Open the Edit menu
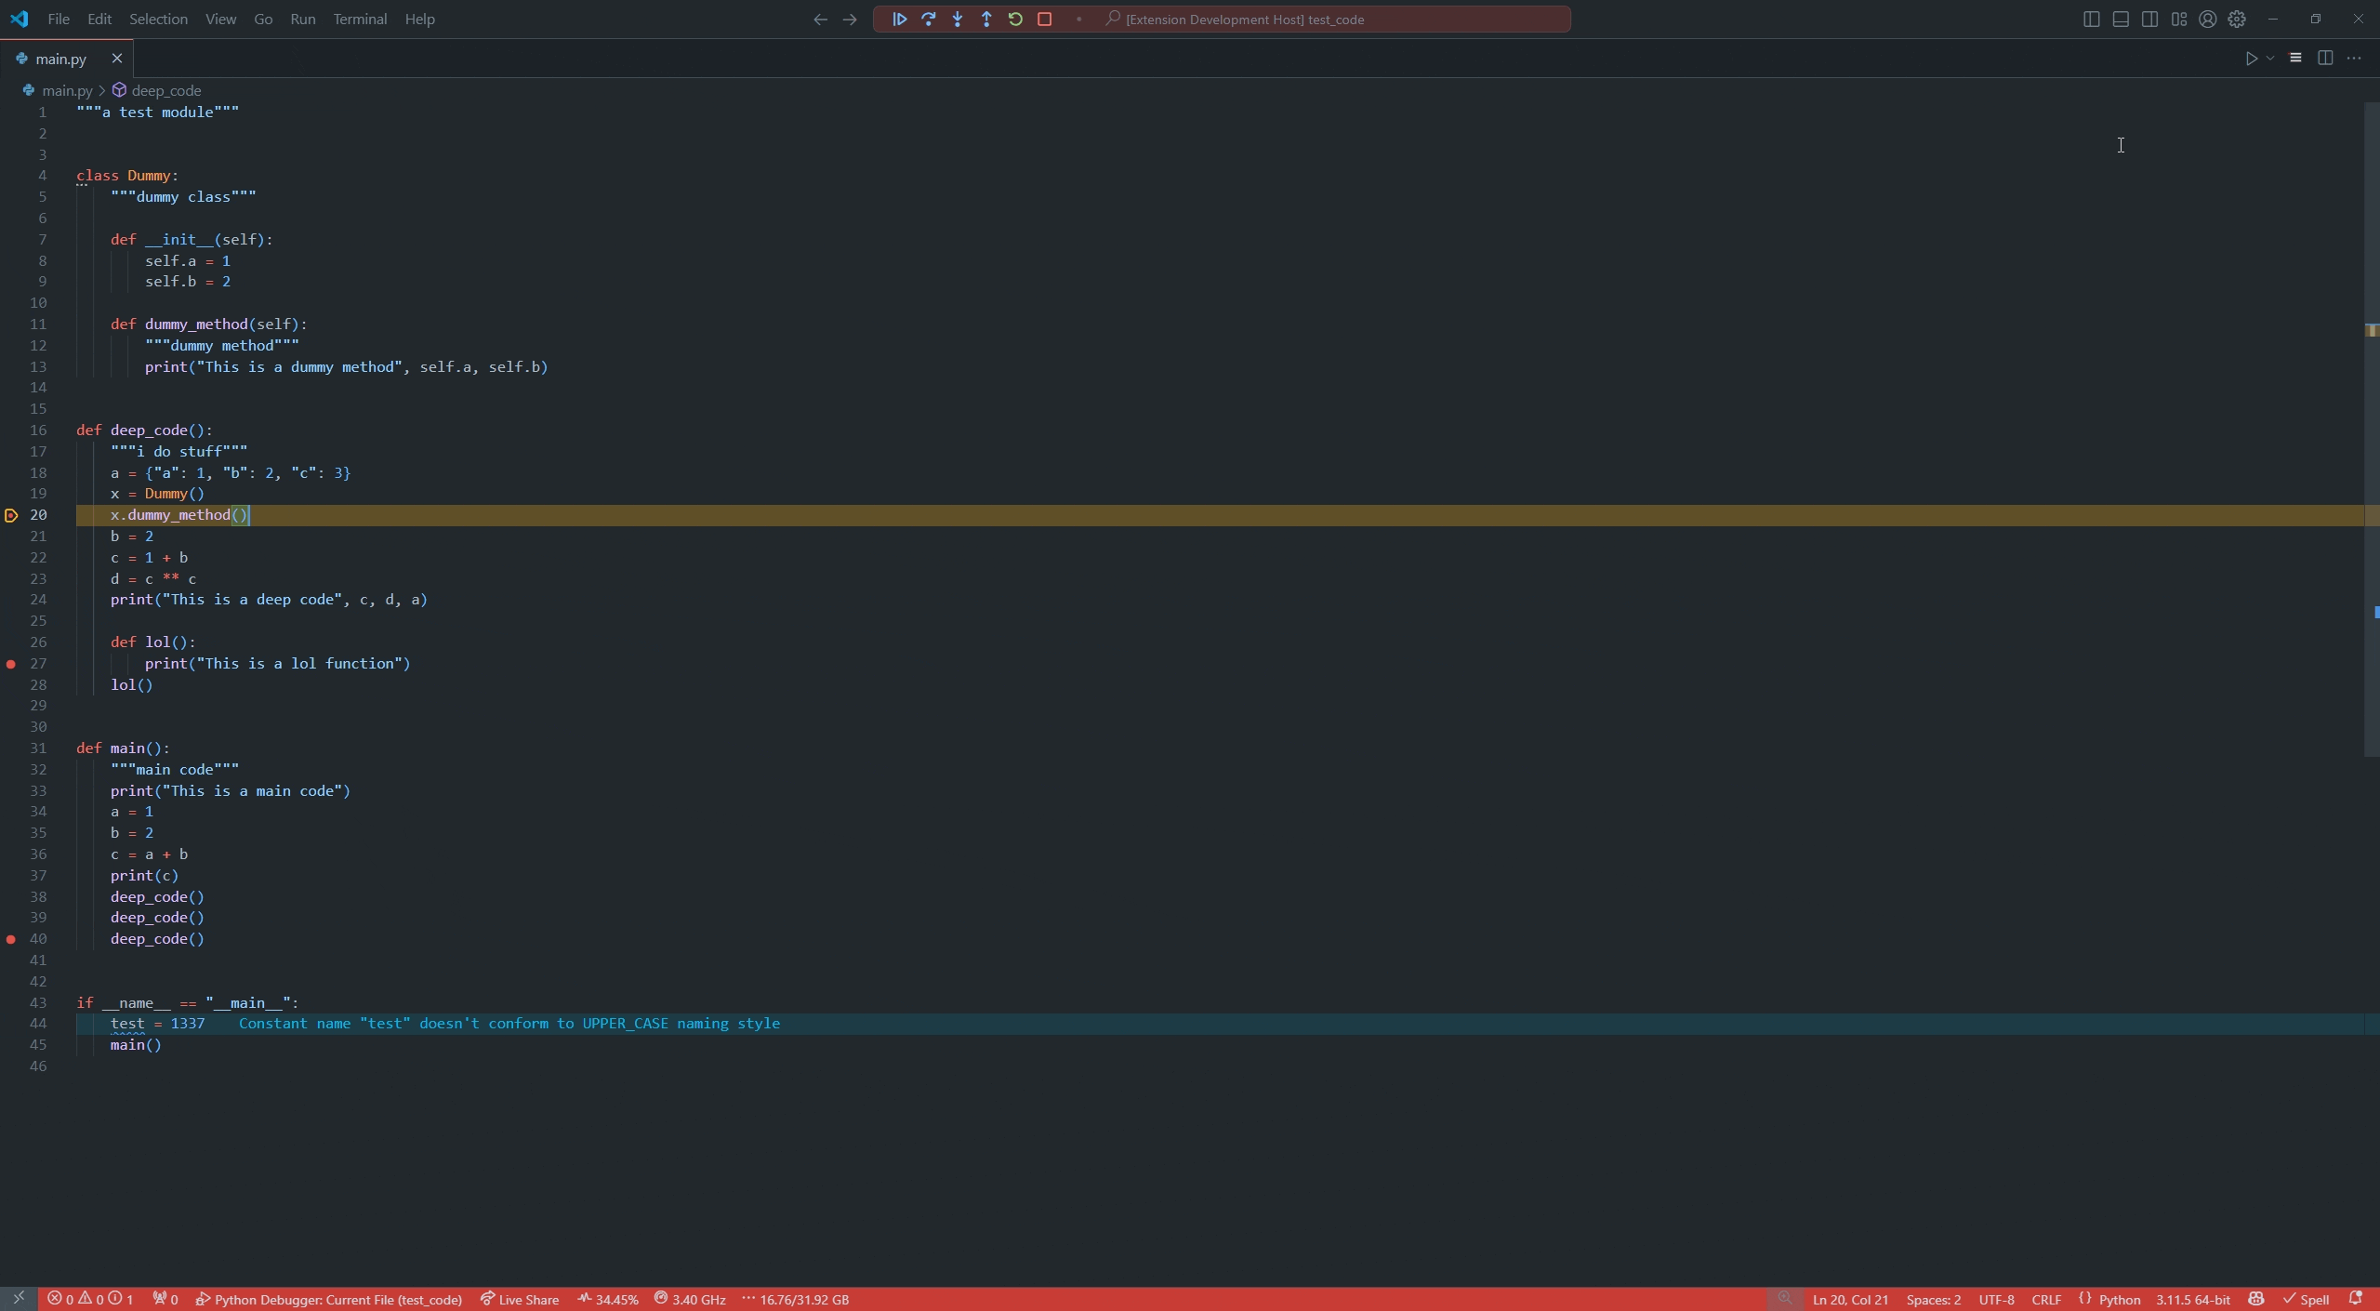The width and height of the screenshot is (2380, 1311). point(99,19)
